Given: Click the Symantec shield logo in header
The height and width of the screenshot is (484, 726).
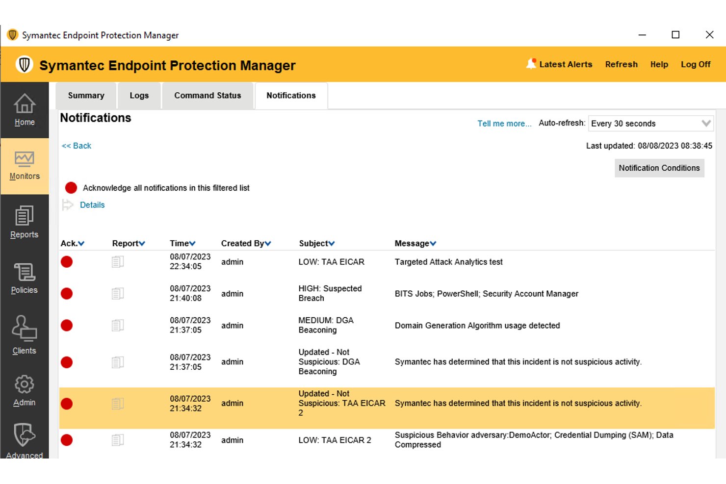Looking at the screenshot, I should click(x=24, y=65).
